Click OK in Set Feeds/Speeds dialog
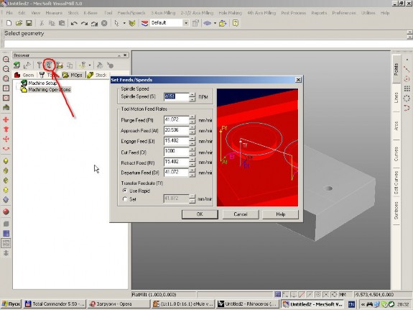Screen dimensions: 413x310 tap(200, 214)
